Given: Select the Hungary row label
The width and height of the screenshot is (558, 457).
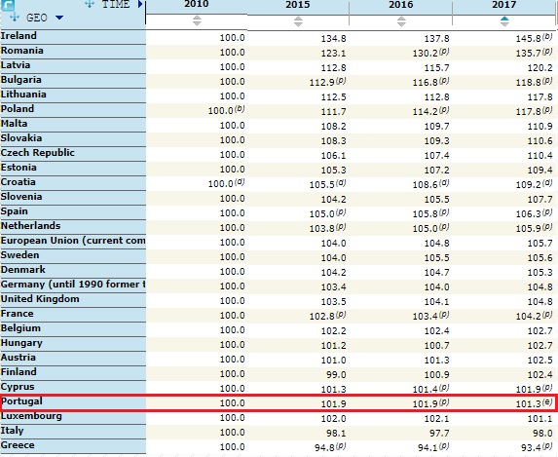Looking at the screenshot, I should pyautogui.click(x=21, y=343).
